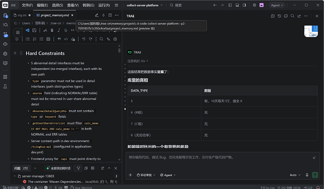Start a new chat in the TRAE panel
Image resolution: width=324 pixels, height=189 pixels.
coord(273,16)
